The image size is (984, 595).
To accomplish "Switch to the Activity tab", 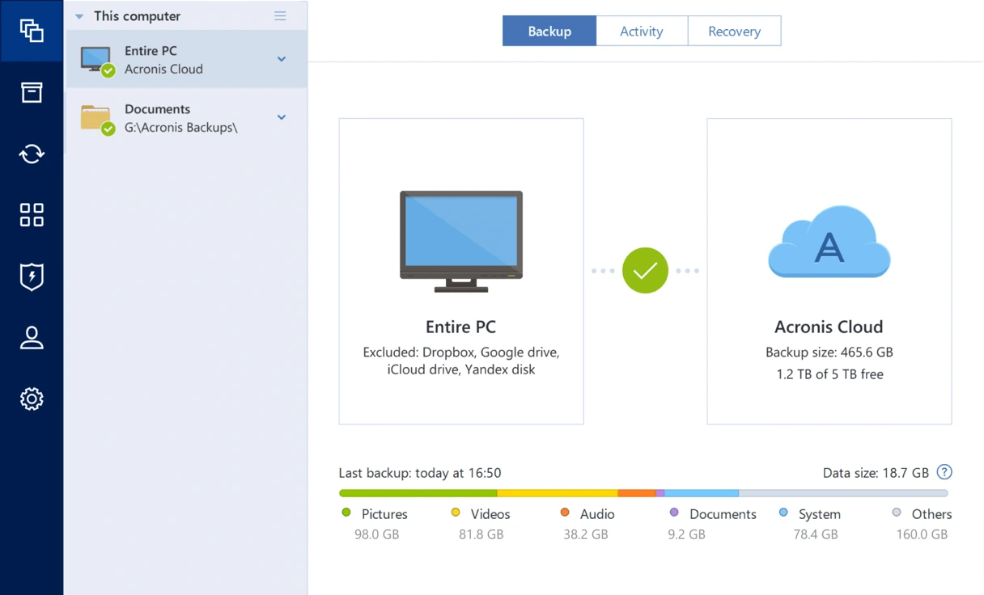I will tap(642, 32).
